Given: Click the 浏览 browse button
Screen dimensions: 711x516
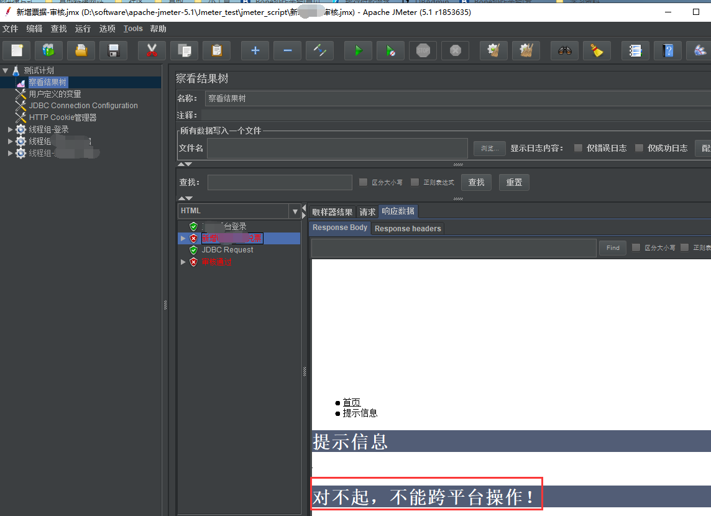Looking at the screenshot, I should (x=490, y=148).
